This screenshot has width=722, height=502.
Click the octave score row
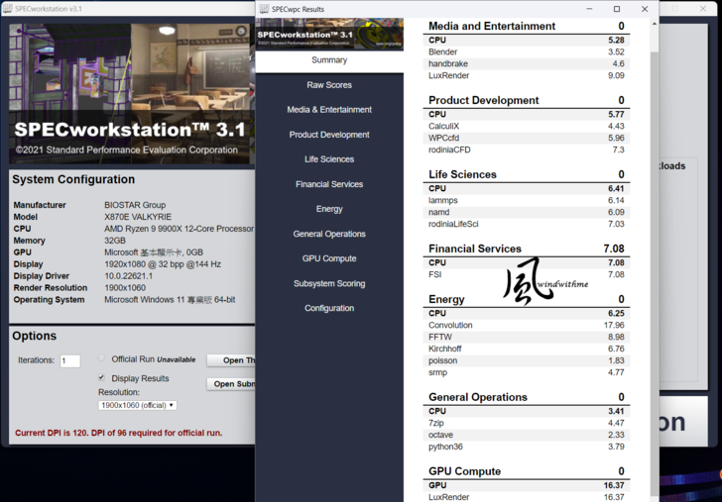coord(527,435)
